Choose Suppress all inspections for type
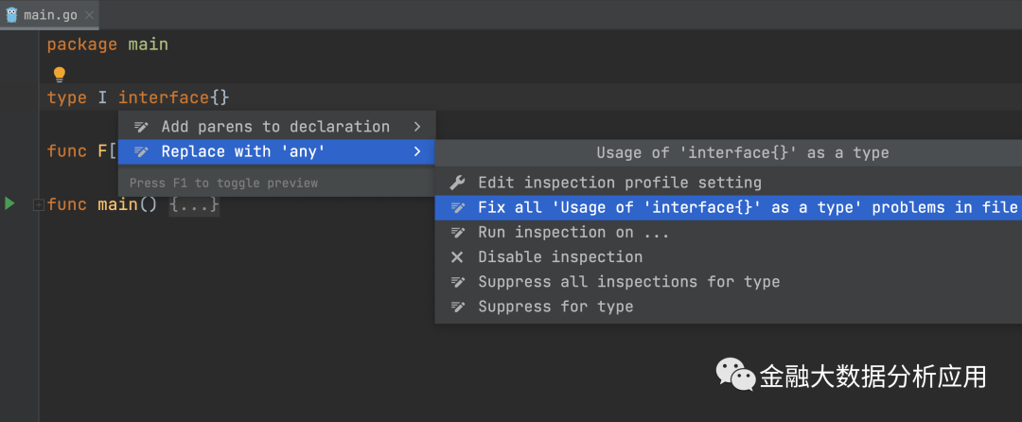The height and width of the screenshot is (422, 1022). 628,281
